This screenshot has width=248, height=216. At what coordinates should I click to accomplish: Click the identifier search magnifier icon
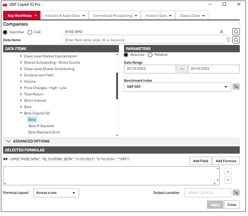tap(236, 32)
